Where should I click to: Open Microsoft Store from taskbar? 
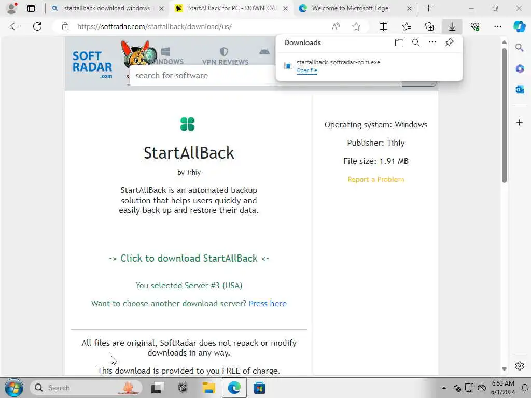(x=259, y=388)
